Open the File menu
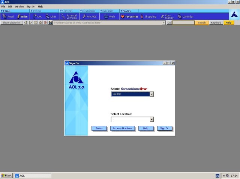The height and width of the screenshot is (179, 240). click(3, 7)
